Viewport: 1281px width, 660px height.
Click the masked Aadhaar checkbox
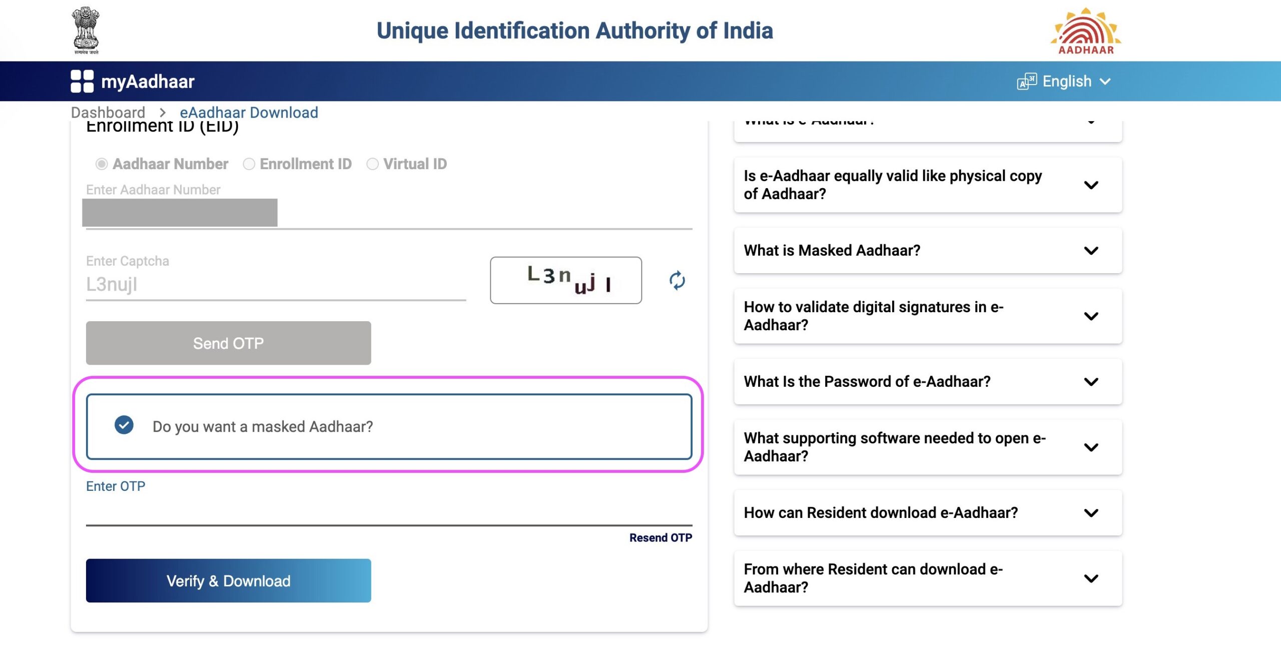(x=124, y=425)
